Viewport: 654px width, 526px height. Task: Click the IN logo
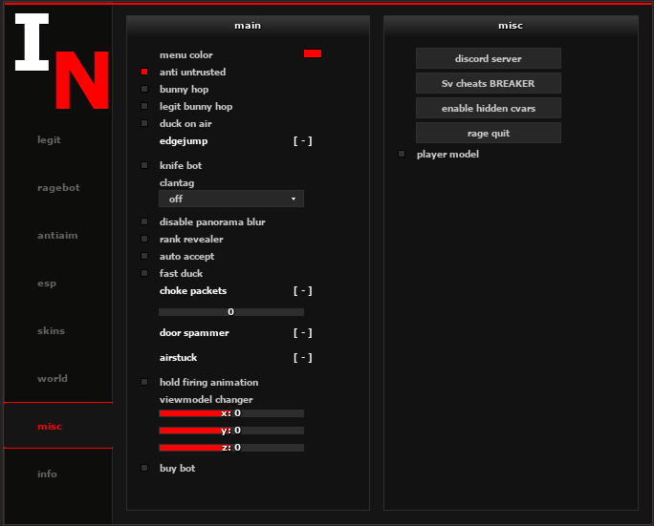62,61
